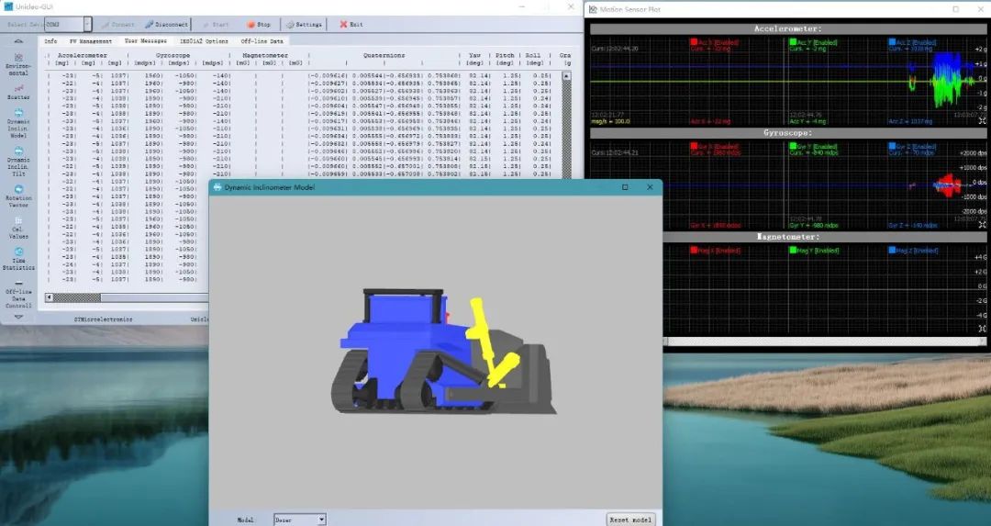Click the gyroscope plot fit-to-screen icon
991x526 pixels.
(982, 224)
